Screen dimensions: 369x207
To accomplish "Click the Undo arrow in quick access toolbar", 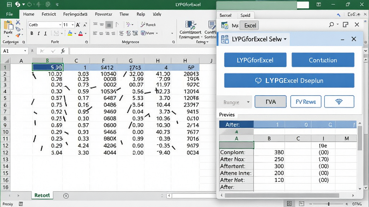I will (x=18, y=4).
